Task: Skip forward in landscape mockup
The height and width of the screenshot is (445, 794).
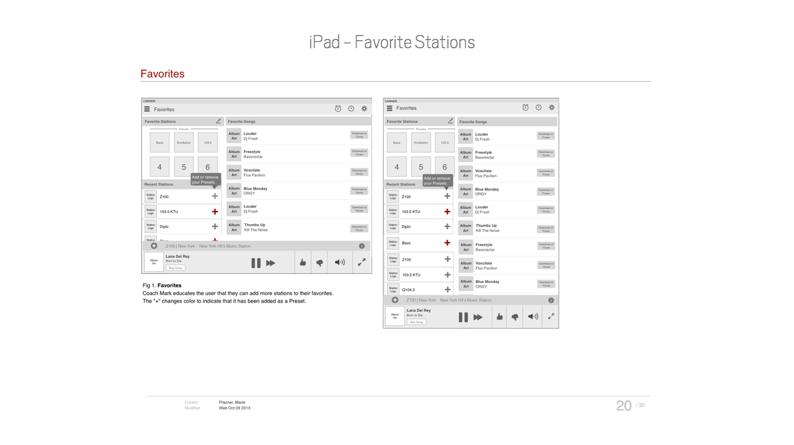Action: pyautogui.click(x=270, y=263)
